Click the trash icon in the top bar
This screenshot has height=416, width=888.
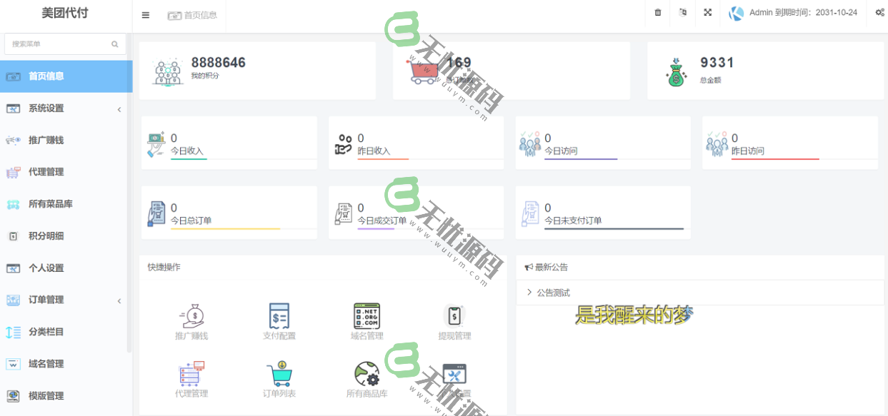pyautogui.click(x=657, y=12)
